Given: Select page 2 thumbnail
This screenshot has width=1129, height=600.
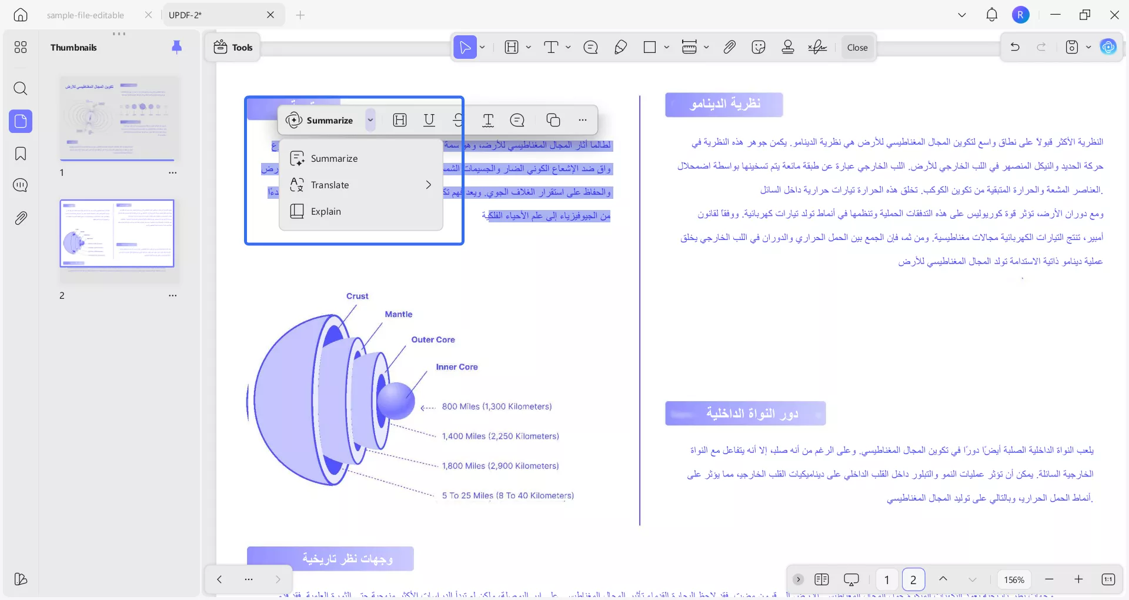Looking at the screenshot, I should 117,234.
